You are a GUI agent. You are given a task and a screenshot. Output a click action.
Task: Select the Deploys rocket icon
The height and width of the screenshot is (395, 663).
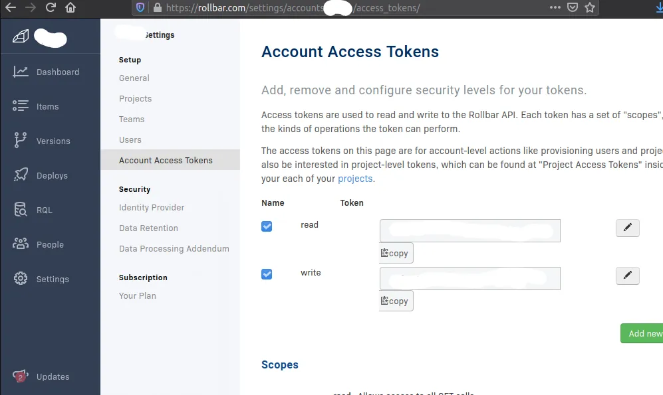pos(21,175)
